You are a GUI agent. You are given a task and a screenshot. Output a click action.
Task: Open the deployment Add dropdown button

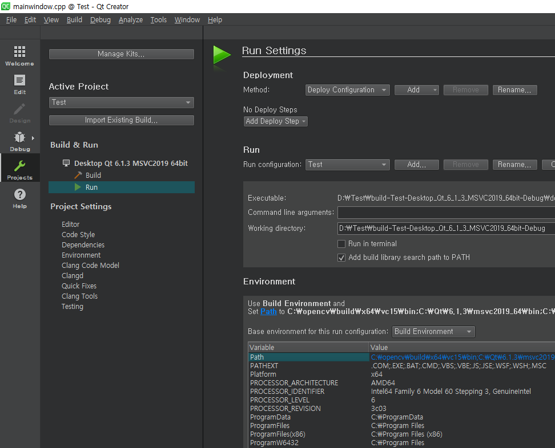tap(417, 89)
